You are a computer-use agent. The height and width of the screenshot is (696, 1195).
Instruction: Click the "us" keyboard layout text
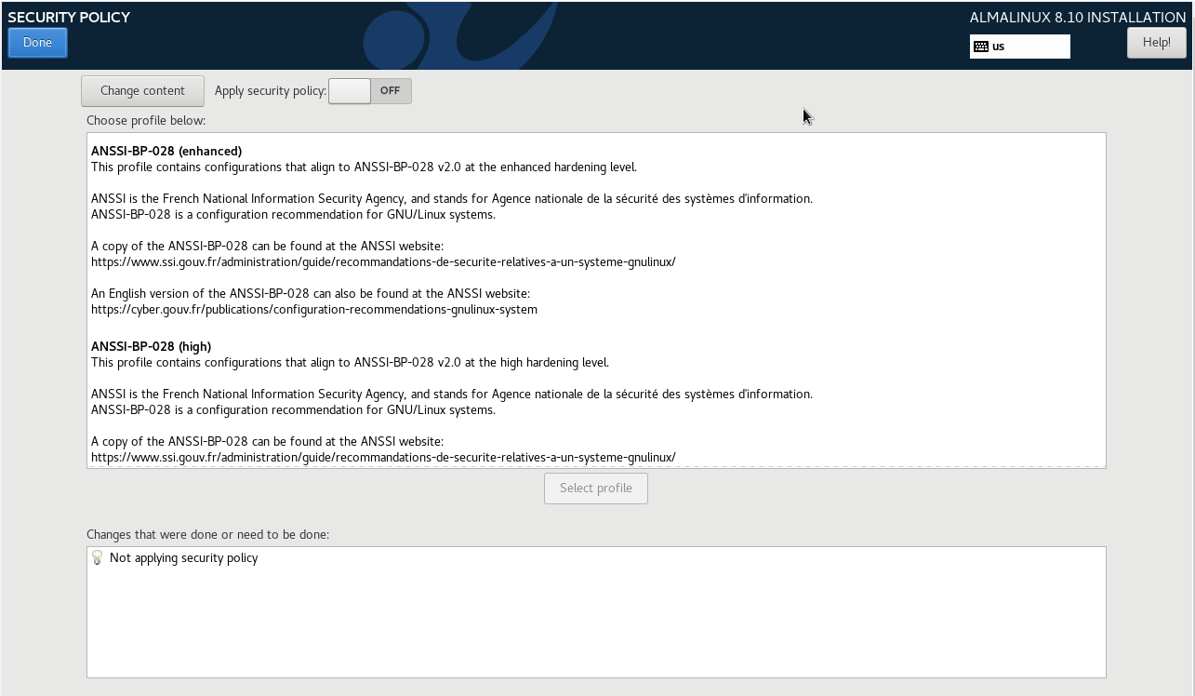click(999, 47)
